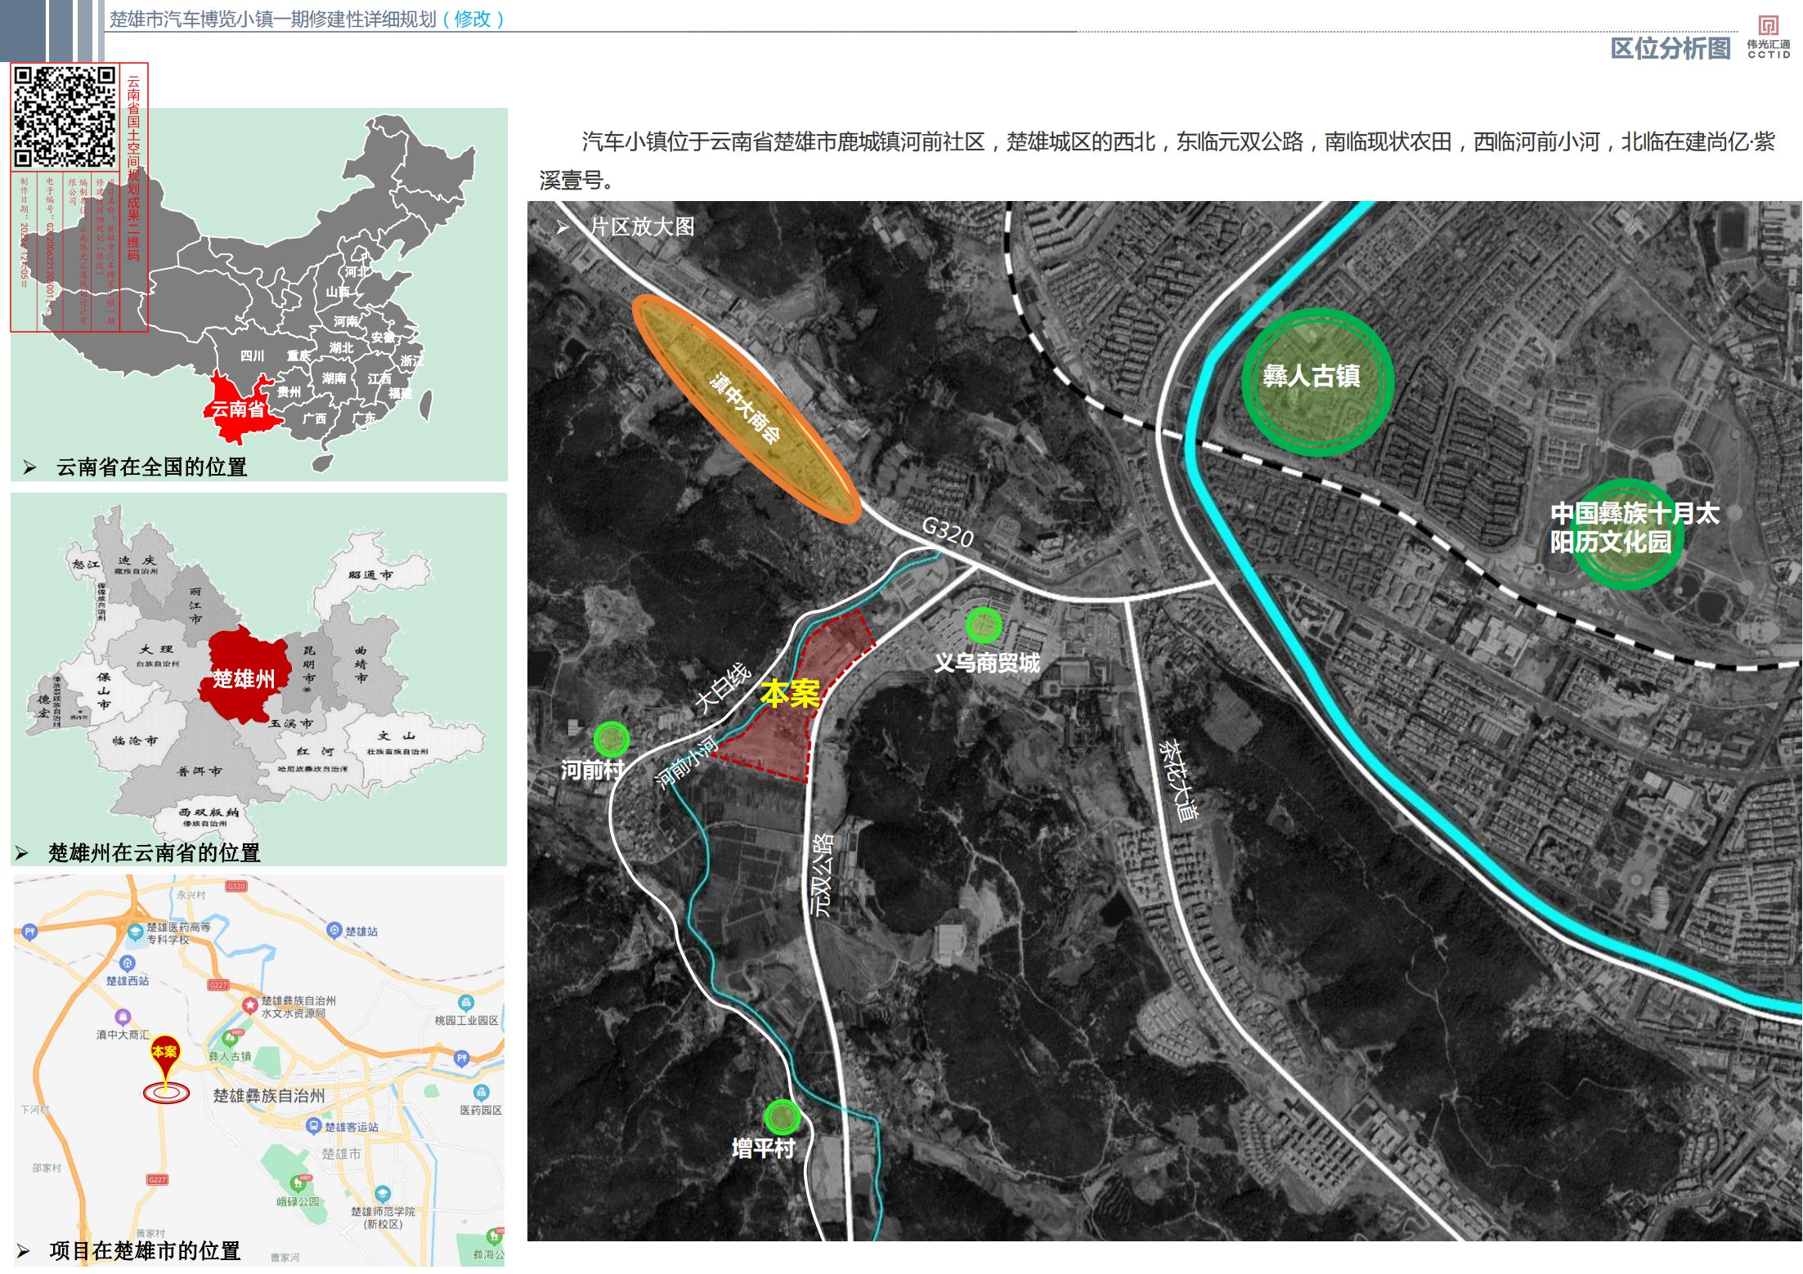Click the 伟光汇通 CCTID logo

(x=1768, y=37)
